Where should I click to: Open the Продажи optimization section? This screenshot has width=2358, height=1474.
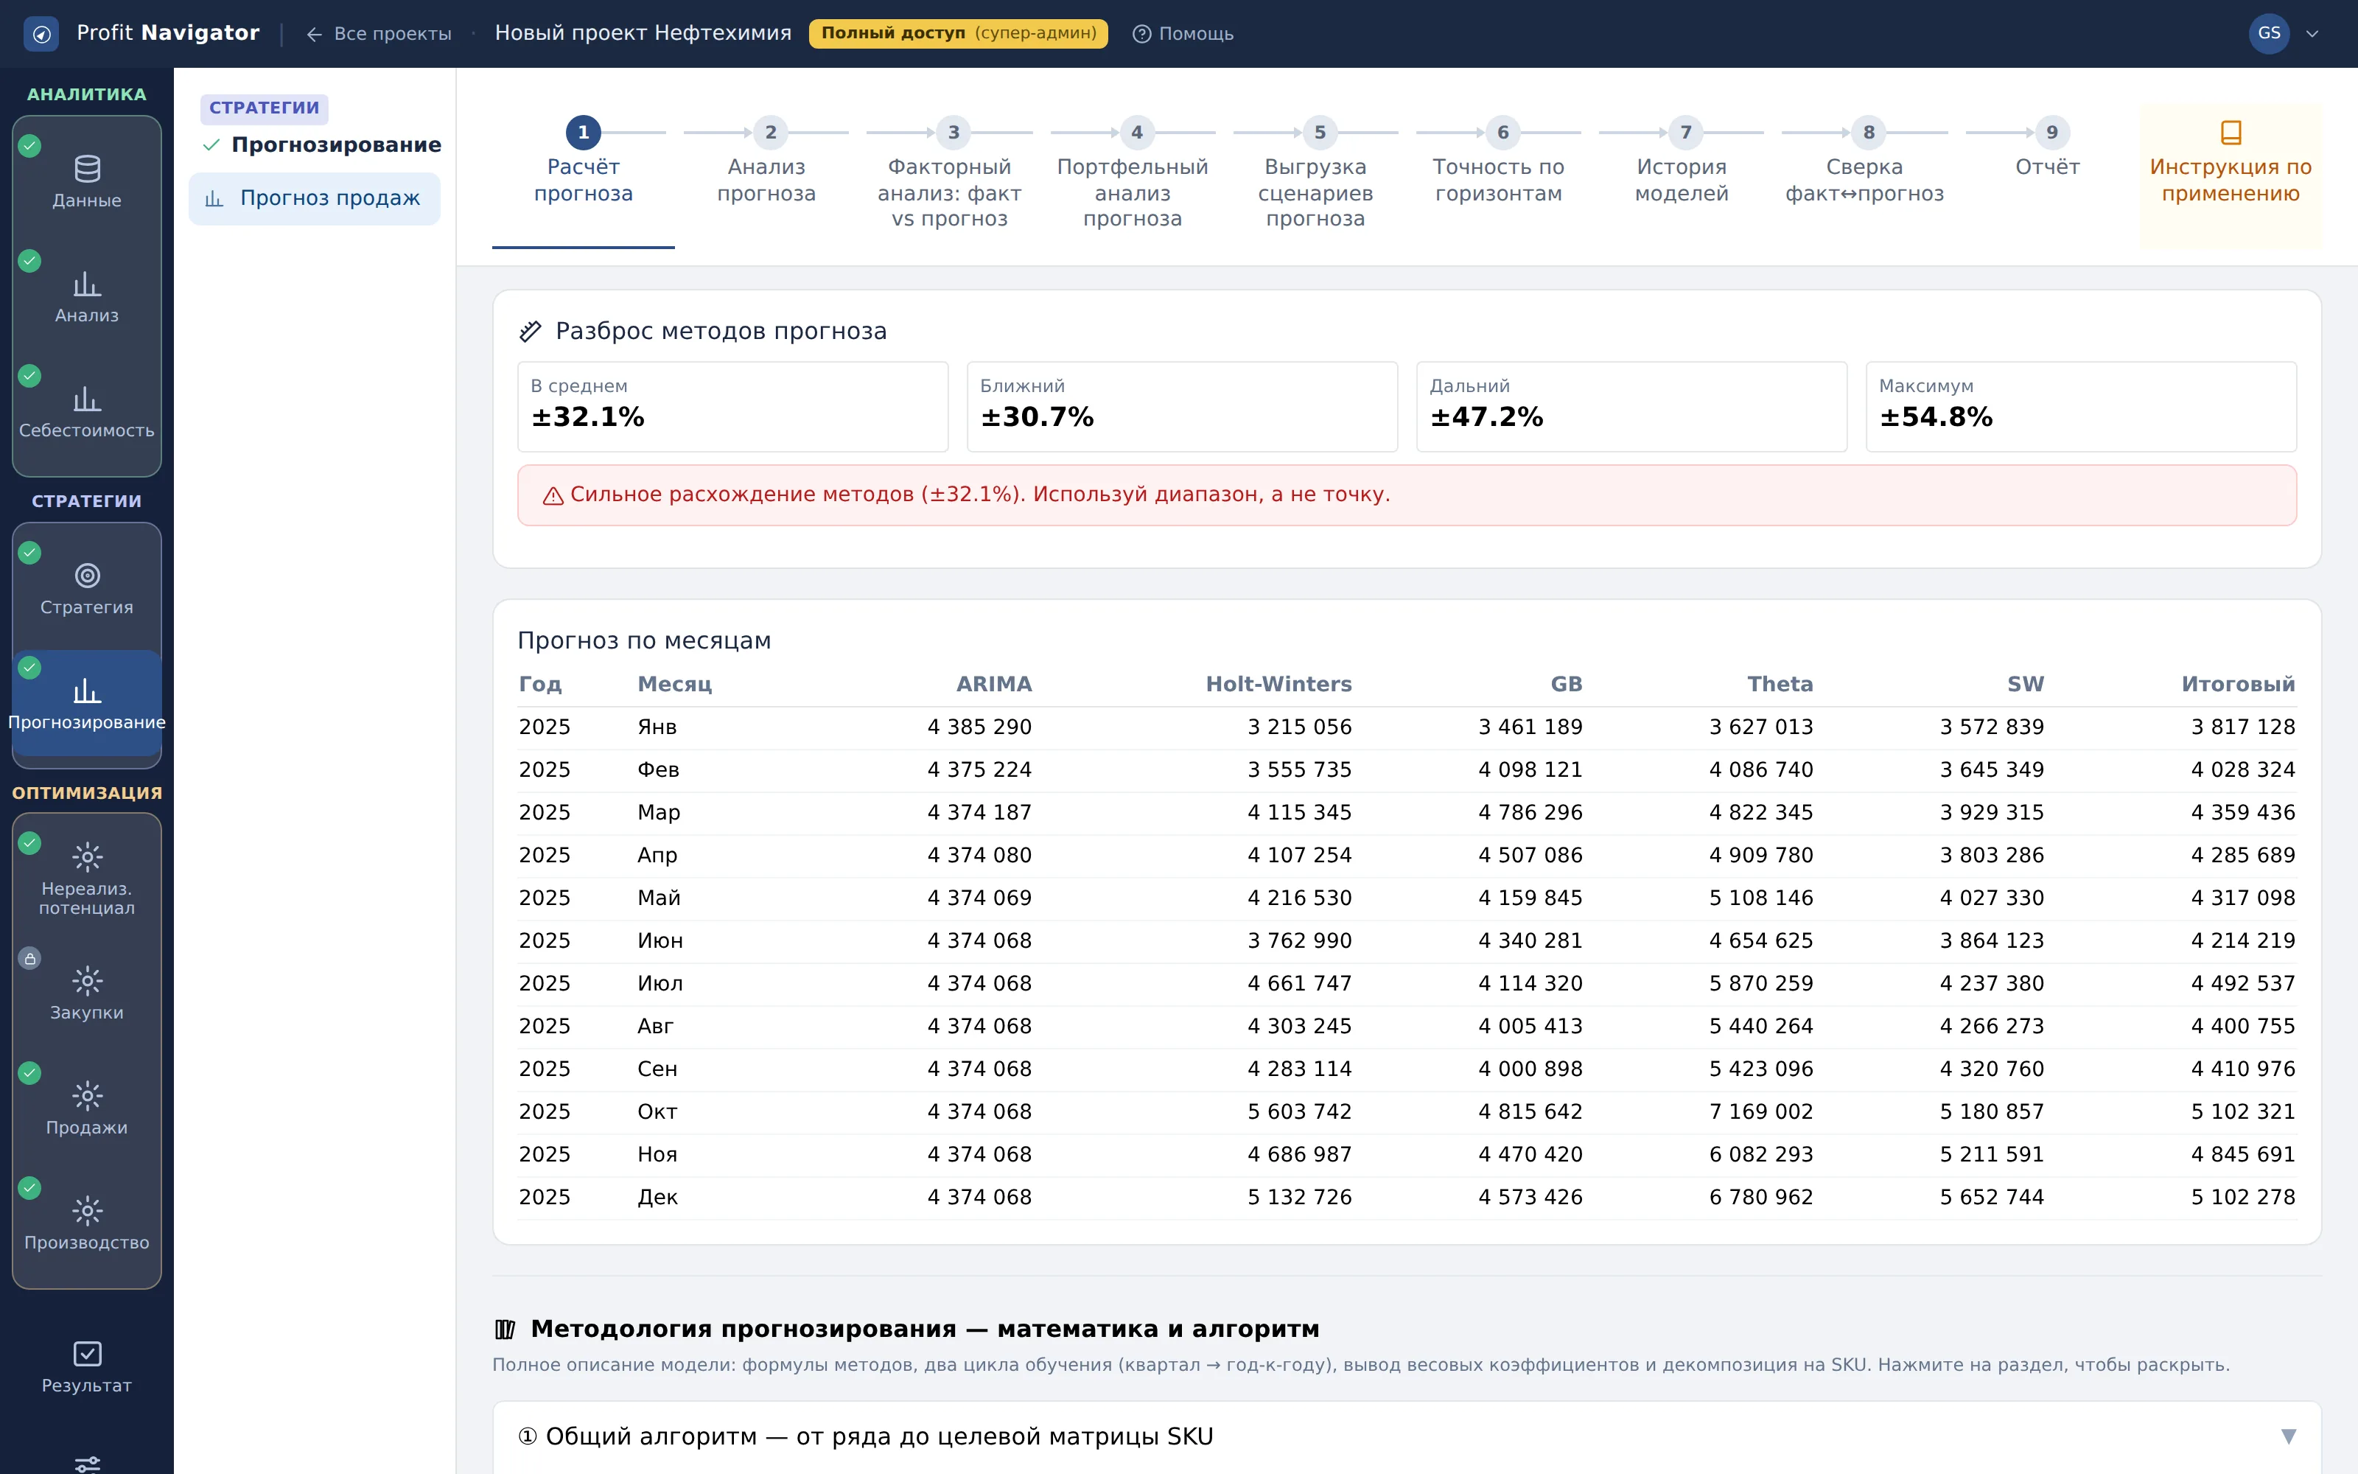[x=87, y=1108]
